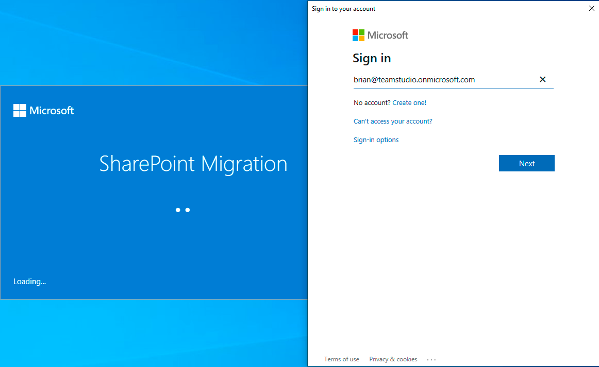The height and width of the screenshot is (367, 599).
Task: Open the Sign-in options link
Action: [376, 140]
